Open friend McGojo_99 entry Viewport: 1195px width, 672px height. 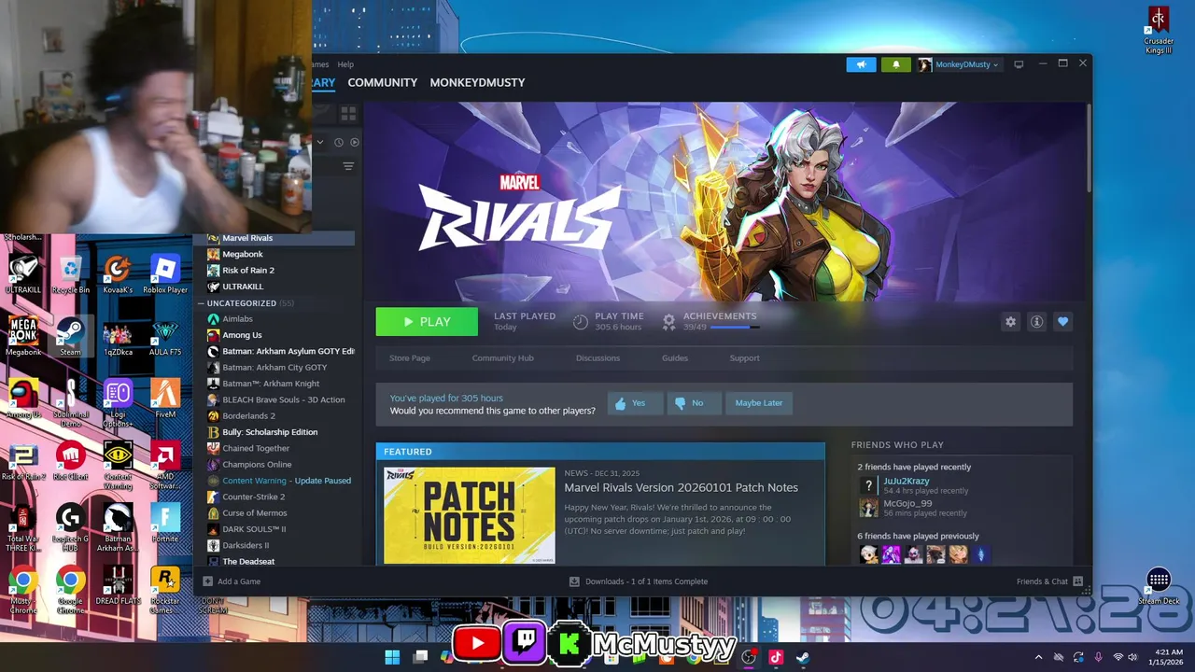point(907,503)
